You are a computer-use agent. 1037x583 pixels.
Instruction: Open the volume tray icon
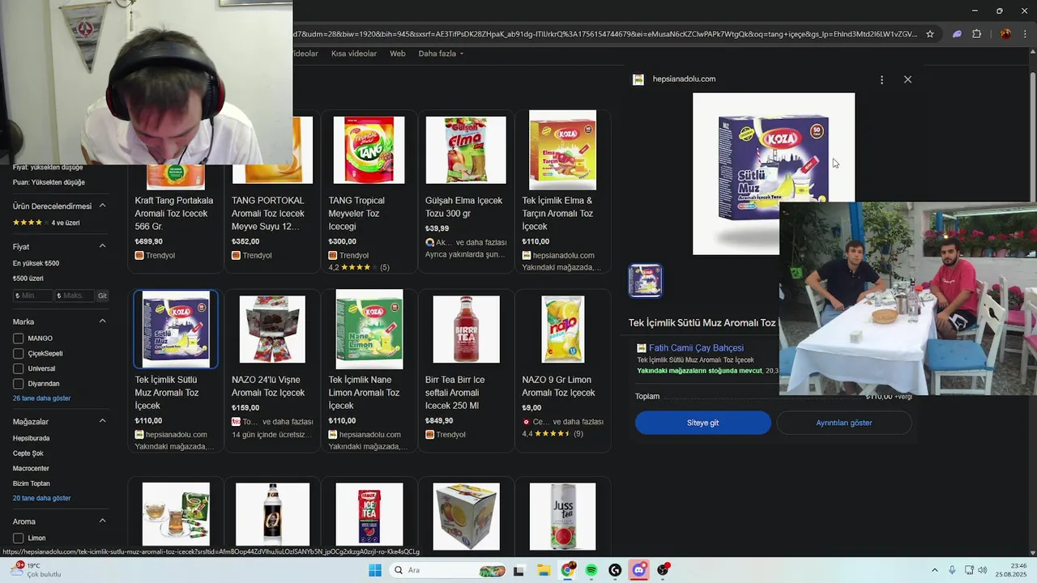[983, 570]
